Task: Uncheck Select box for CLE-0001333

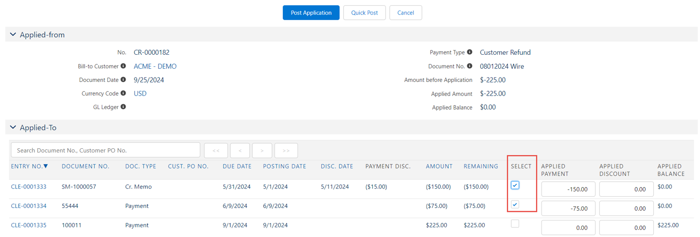Action: (x=515, y=185)
